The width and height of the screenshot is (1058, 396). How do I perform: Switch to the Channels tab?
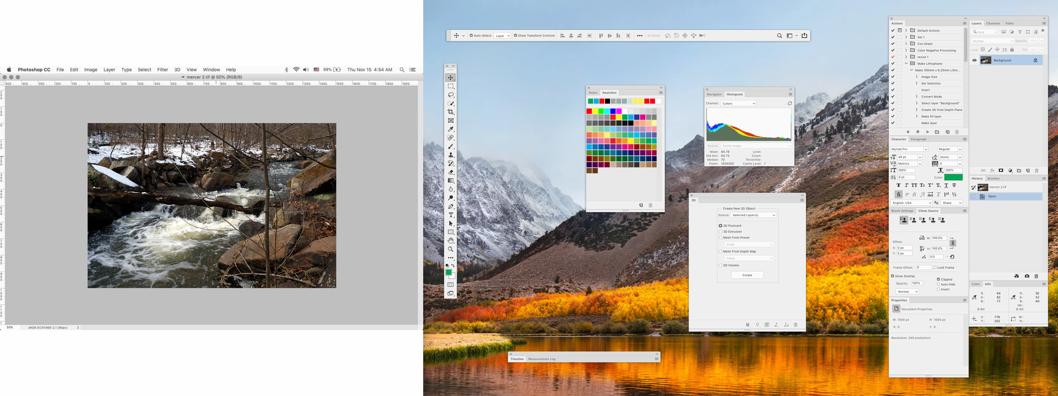[x=993, y=23]
